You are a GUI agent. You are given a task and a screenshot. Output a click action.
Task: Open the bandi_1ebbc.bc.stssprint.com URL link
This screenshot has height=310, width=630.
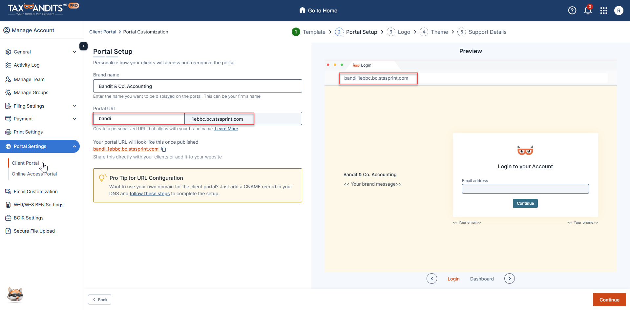click(126, 149)
